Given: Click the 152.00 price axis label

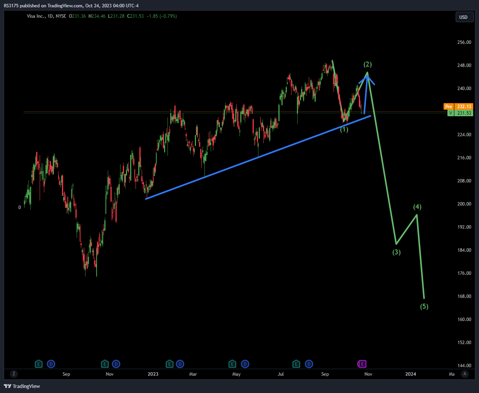Looking at the screenshot, I should [x=464, y=343].
